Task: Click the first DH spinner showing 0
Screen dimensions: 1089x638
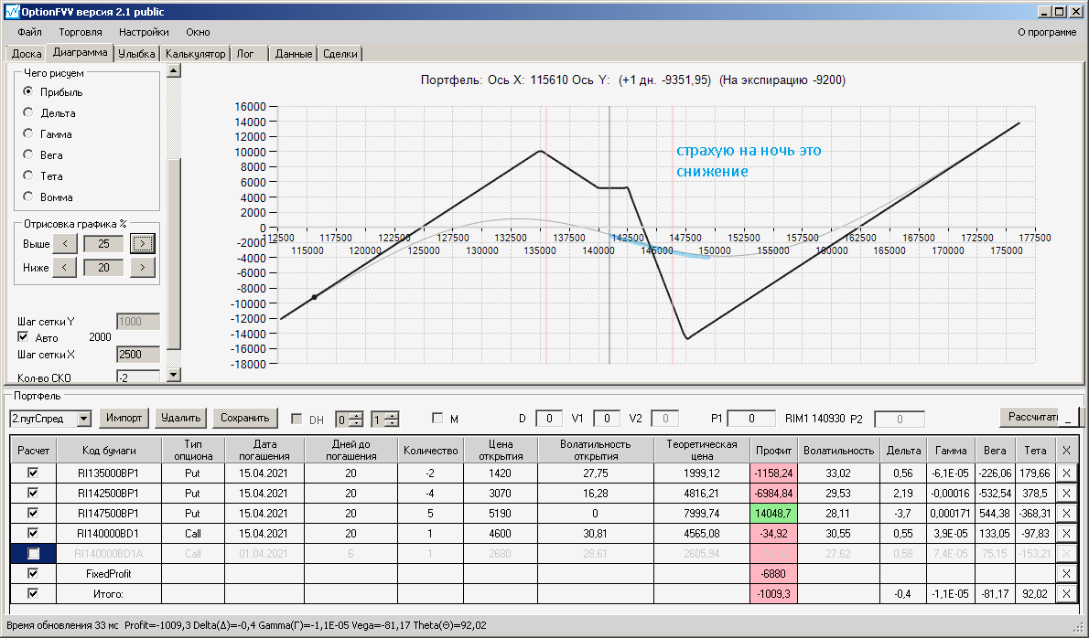Action: pyautogui.click(x=350, y=420)
